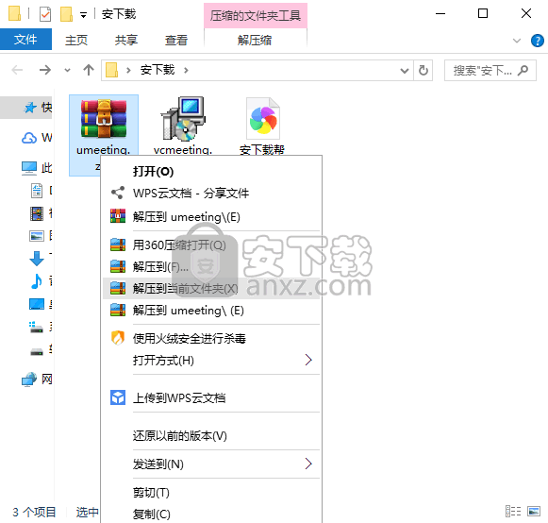Click the WPS cloud upload cube icon
Image resolution: width=548 pixels, height=523 pixels.
pos(118,397)
